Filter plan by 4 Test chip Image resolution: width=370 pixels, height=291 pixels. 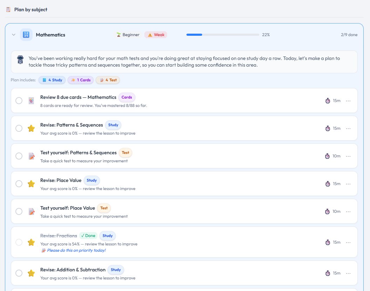(x=108, y=80)
